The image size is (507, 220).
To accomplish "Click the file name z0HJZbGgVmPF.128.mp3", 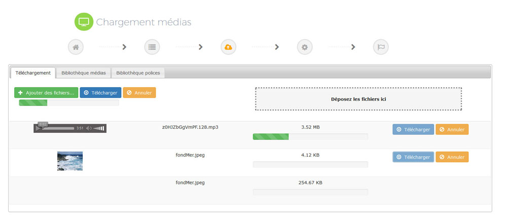I will [x=190, y=127].
